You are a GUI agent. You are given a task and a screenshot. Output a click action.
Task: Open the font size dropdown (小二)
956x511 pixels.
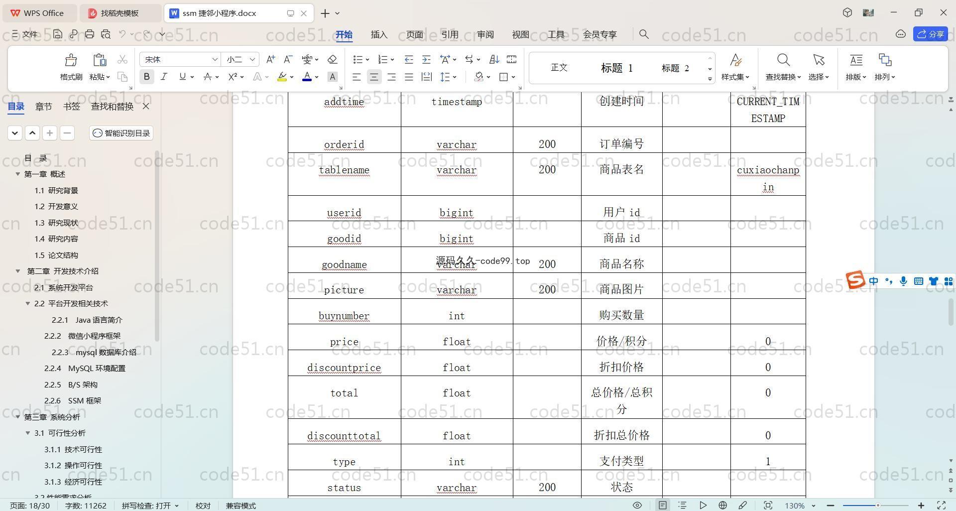tap(252, 59)
